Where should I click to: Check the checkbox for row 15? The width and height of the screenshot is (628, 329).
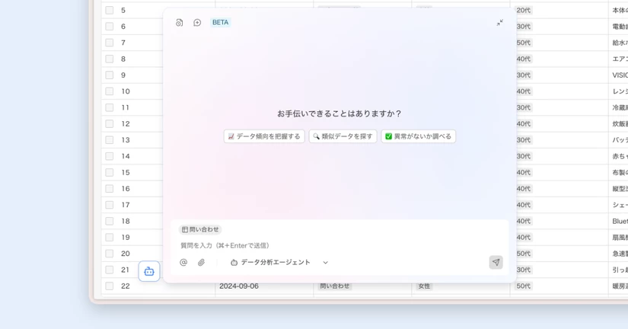coord(110,172)
